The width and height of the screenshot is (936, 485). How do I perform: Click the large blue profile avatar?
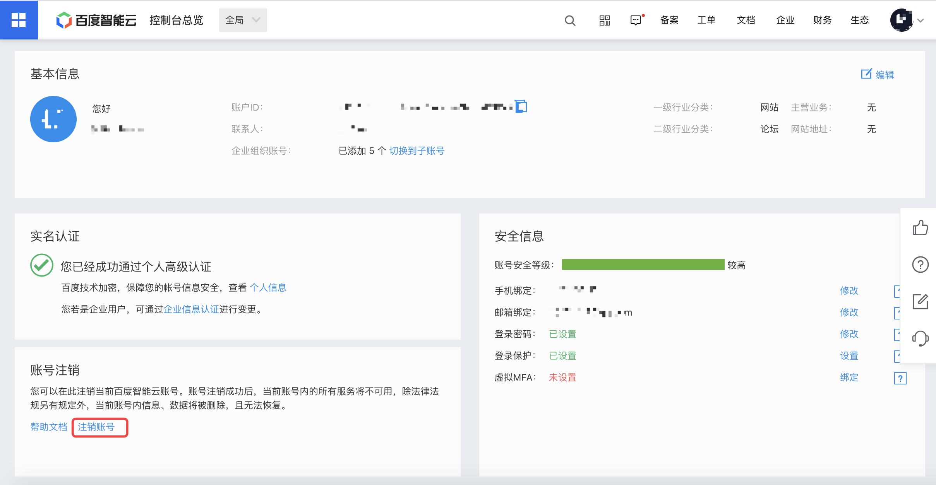click(x=53, y=119)
